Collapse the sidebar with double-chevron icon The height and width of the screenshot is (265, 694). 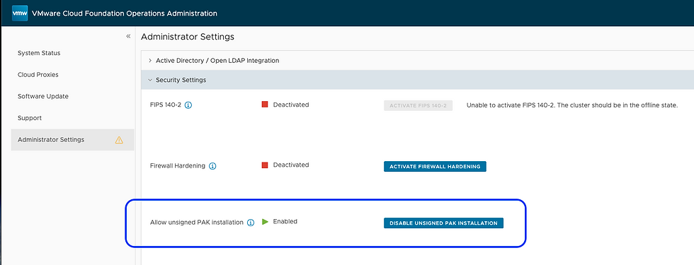tap(128, 36)
